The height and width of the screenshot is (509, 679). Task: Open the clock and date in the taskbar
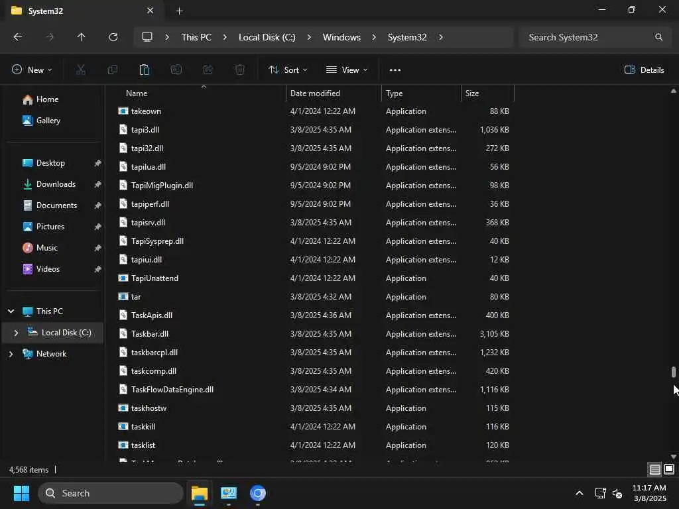(649, 493)
